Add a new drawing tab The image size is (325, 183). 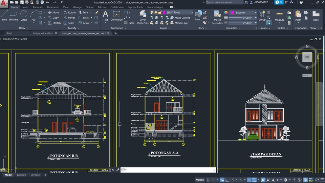116,33
